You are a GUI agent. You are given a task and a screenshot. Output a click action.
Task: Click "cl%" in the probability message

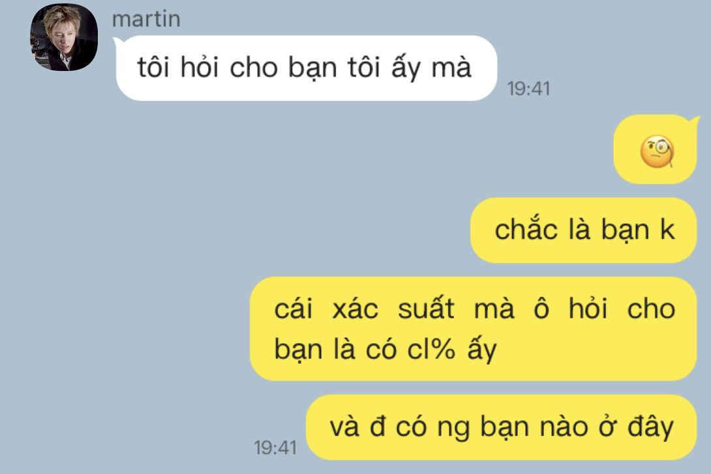coord(431,349)
